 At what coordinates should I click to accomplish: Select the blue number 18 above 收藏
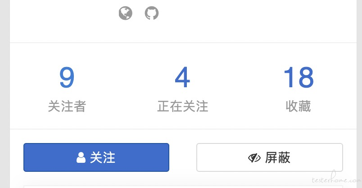299,77
